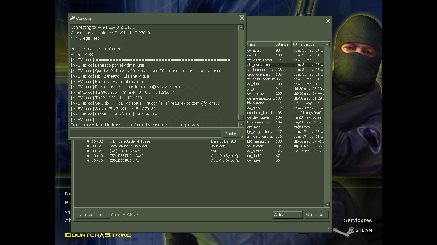Viewport: 437px width, 245px height.
Task: Click the www.mxemexico.com protest line
Action: [x=134, y=87]
